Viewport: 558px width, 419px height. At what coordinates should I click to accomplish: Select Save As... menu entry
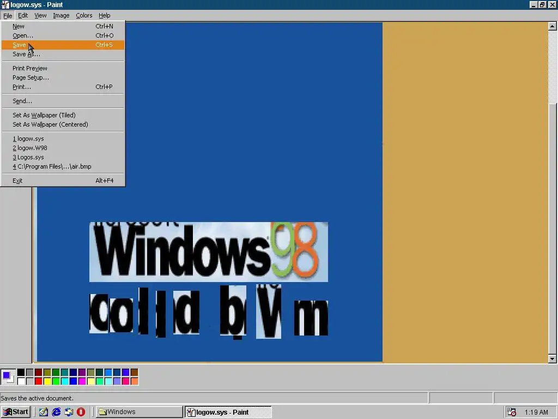63,54
